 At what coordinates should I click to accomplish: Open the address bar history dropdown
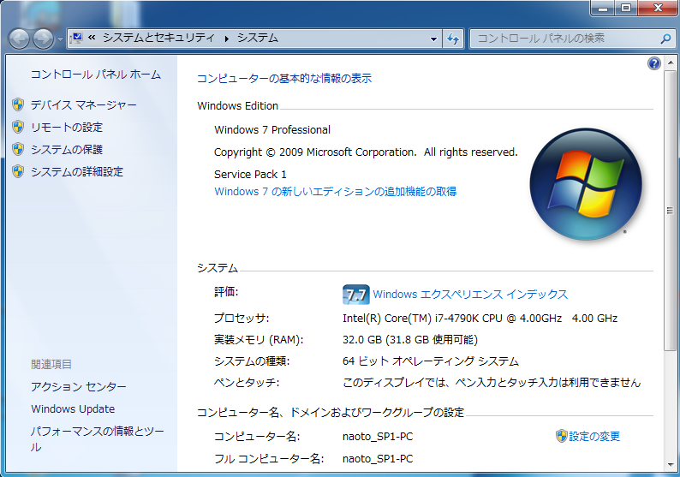[433, 39]
